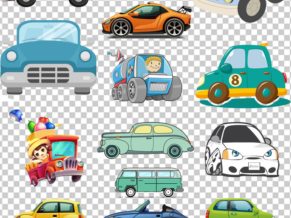Click the small blue mushroom object

click(x=16, y=116)
